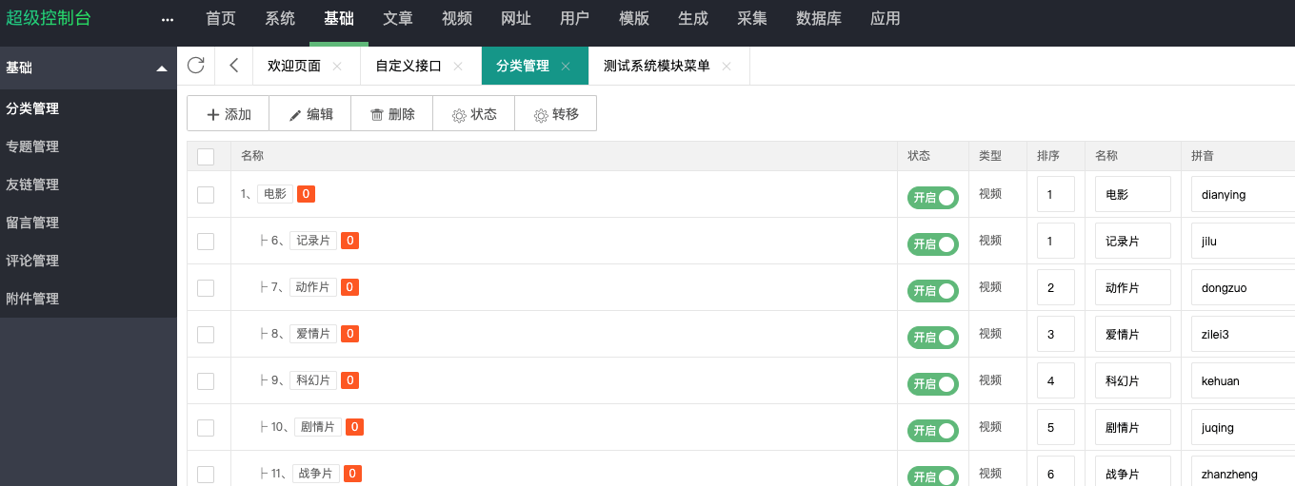Screen dimensions: 1295x486
Task: Click the 添加 plus button
Action: tap(229, 114)
